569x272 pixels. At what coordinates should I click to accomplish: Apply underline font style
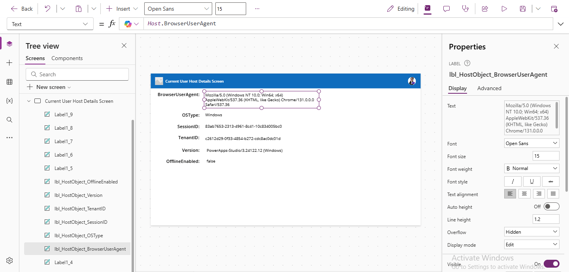[x=531, y=181]
